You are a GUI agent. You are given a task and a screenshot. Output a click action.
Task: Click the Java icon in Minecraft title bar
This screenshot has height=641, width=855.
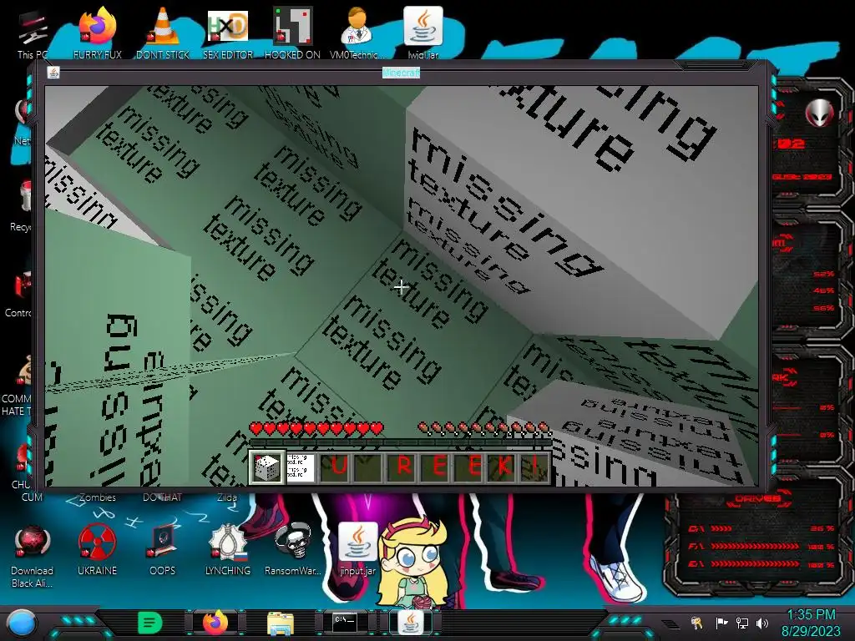pyautogui.click(x=53, y=73)
